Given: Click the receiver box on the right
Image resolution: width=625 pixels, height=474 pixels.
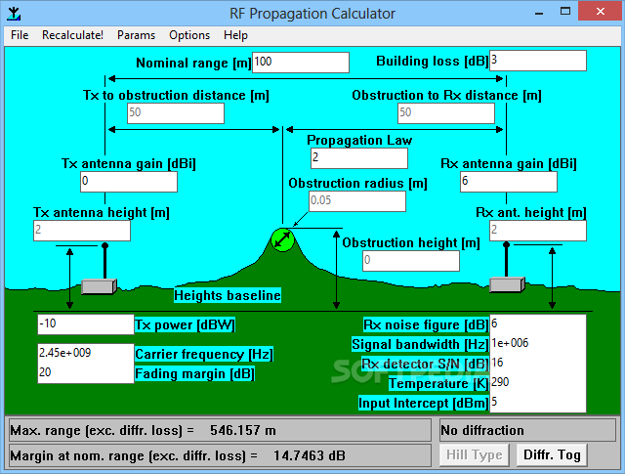Looking at the screenshot, I should [x=507, y=284].
